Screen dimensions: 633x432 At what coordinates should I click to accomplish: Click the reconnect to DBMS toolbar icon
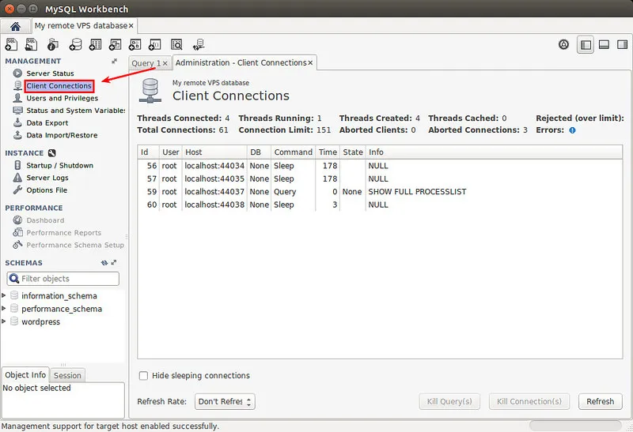coord(198,45)
